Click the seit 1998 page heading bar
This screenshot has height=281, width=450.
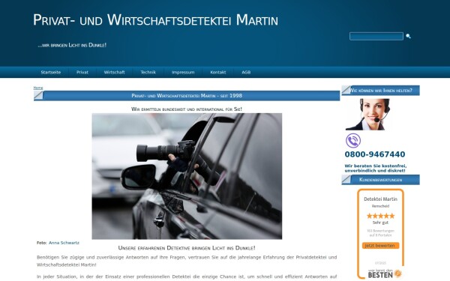(187, 96)
